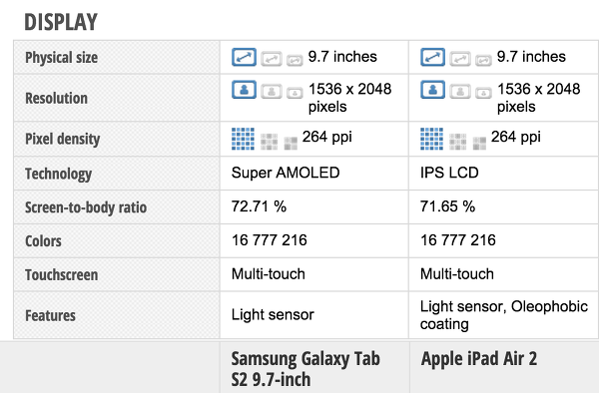Screen dimensions: 599x393
Task: Click the Apple iPad Air 2 heading
Action: [479, 359]
